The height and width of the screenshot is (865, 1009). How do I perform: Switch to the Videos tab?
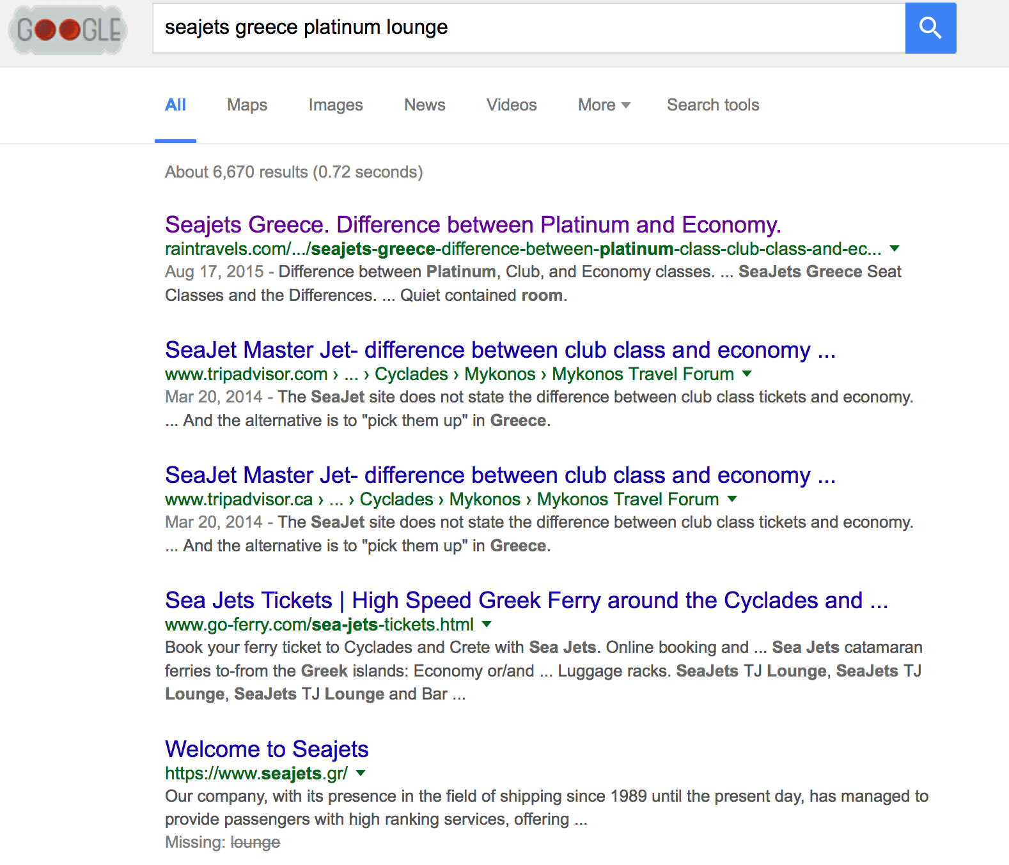(512, 105)
